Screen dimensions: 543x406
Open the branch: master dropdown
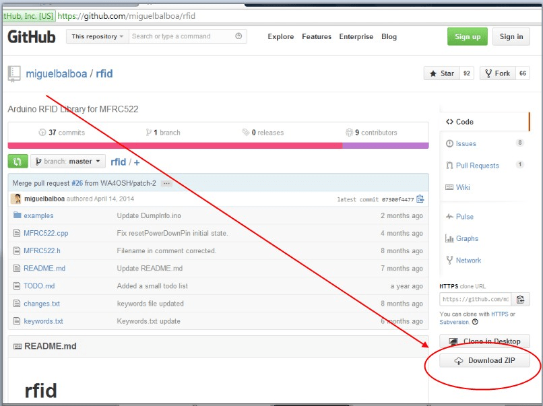[x=68, y=162]
